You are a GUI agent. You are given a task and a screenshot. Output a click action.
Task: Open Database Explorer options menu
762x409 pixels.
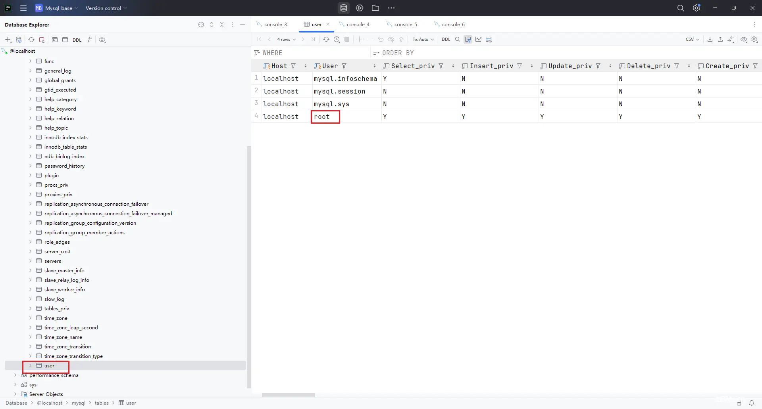pyautogui.click(x=232, y=25)
